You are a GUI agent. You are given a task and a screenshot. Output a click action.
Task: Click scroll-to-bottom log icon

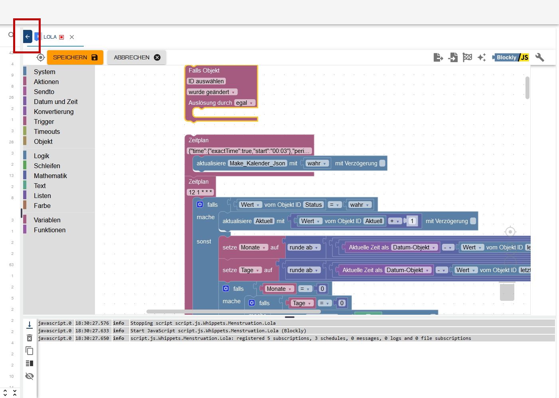[x=30, y=325]
